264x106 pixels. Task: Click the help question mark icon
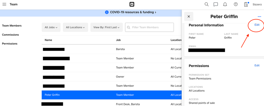235,4
